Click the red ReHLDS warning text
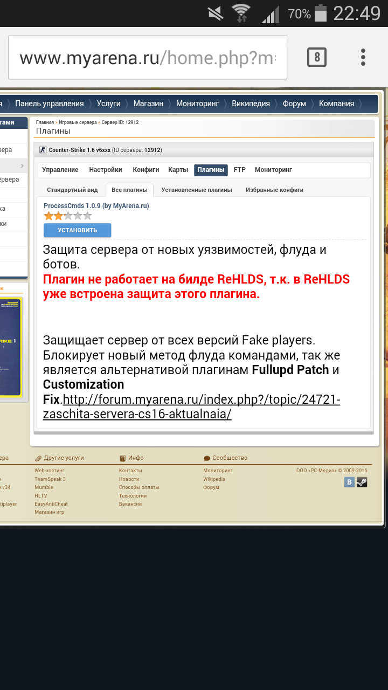This screenshot has height=690, width=388. coord(197,287)
